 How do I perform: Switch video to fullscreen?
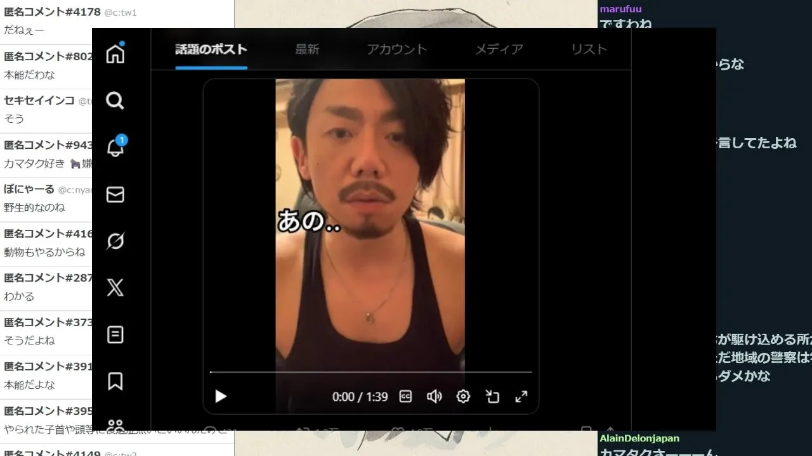(x=521, y=396)
